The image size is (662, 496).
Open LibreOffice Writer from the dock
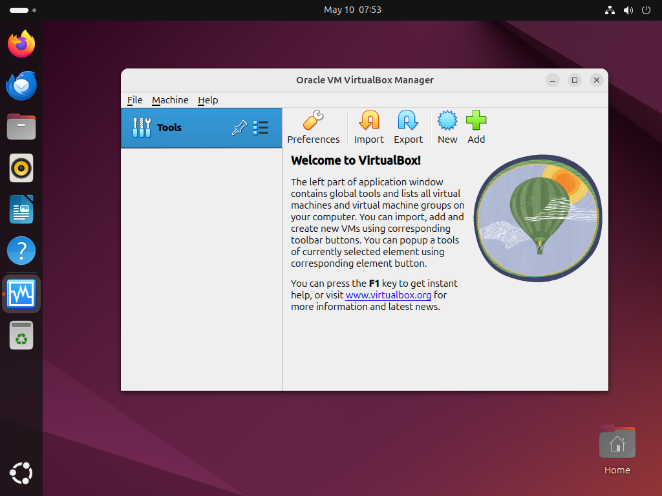pos(21,210)
